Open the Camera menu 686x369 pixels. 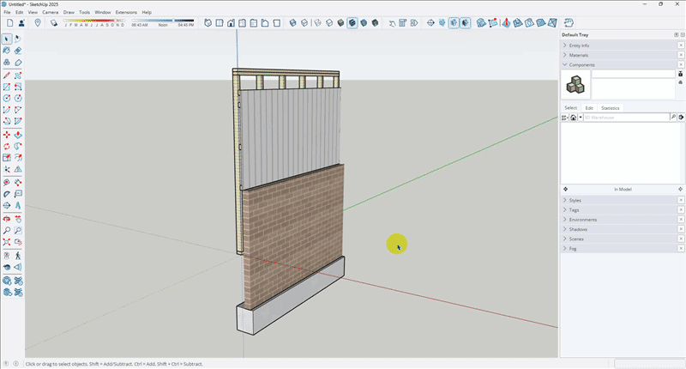point(51,12)
